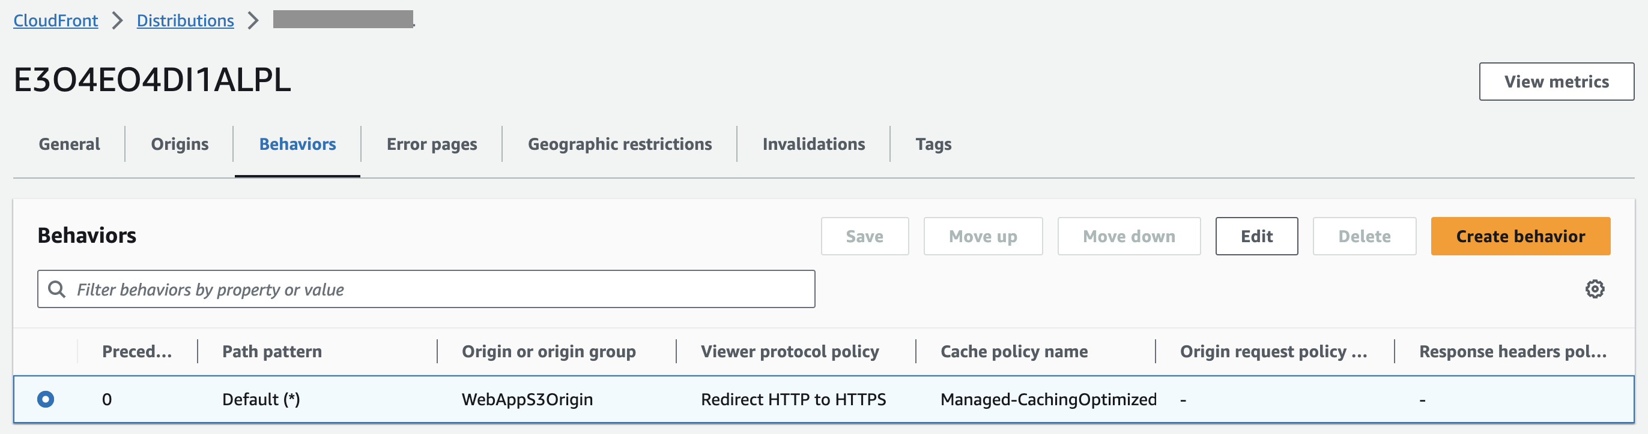Screen dimensions: 1648x434
Task: Edit the selected behavior
Action: (x=1256, y=236)
